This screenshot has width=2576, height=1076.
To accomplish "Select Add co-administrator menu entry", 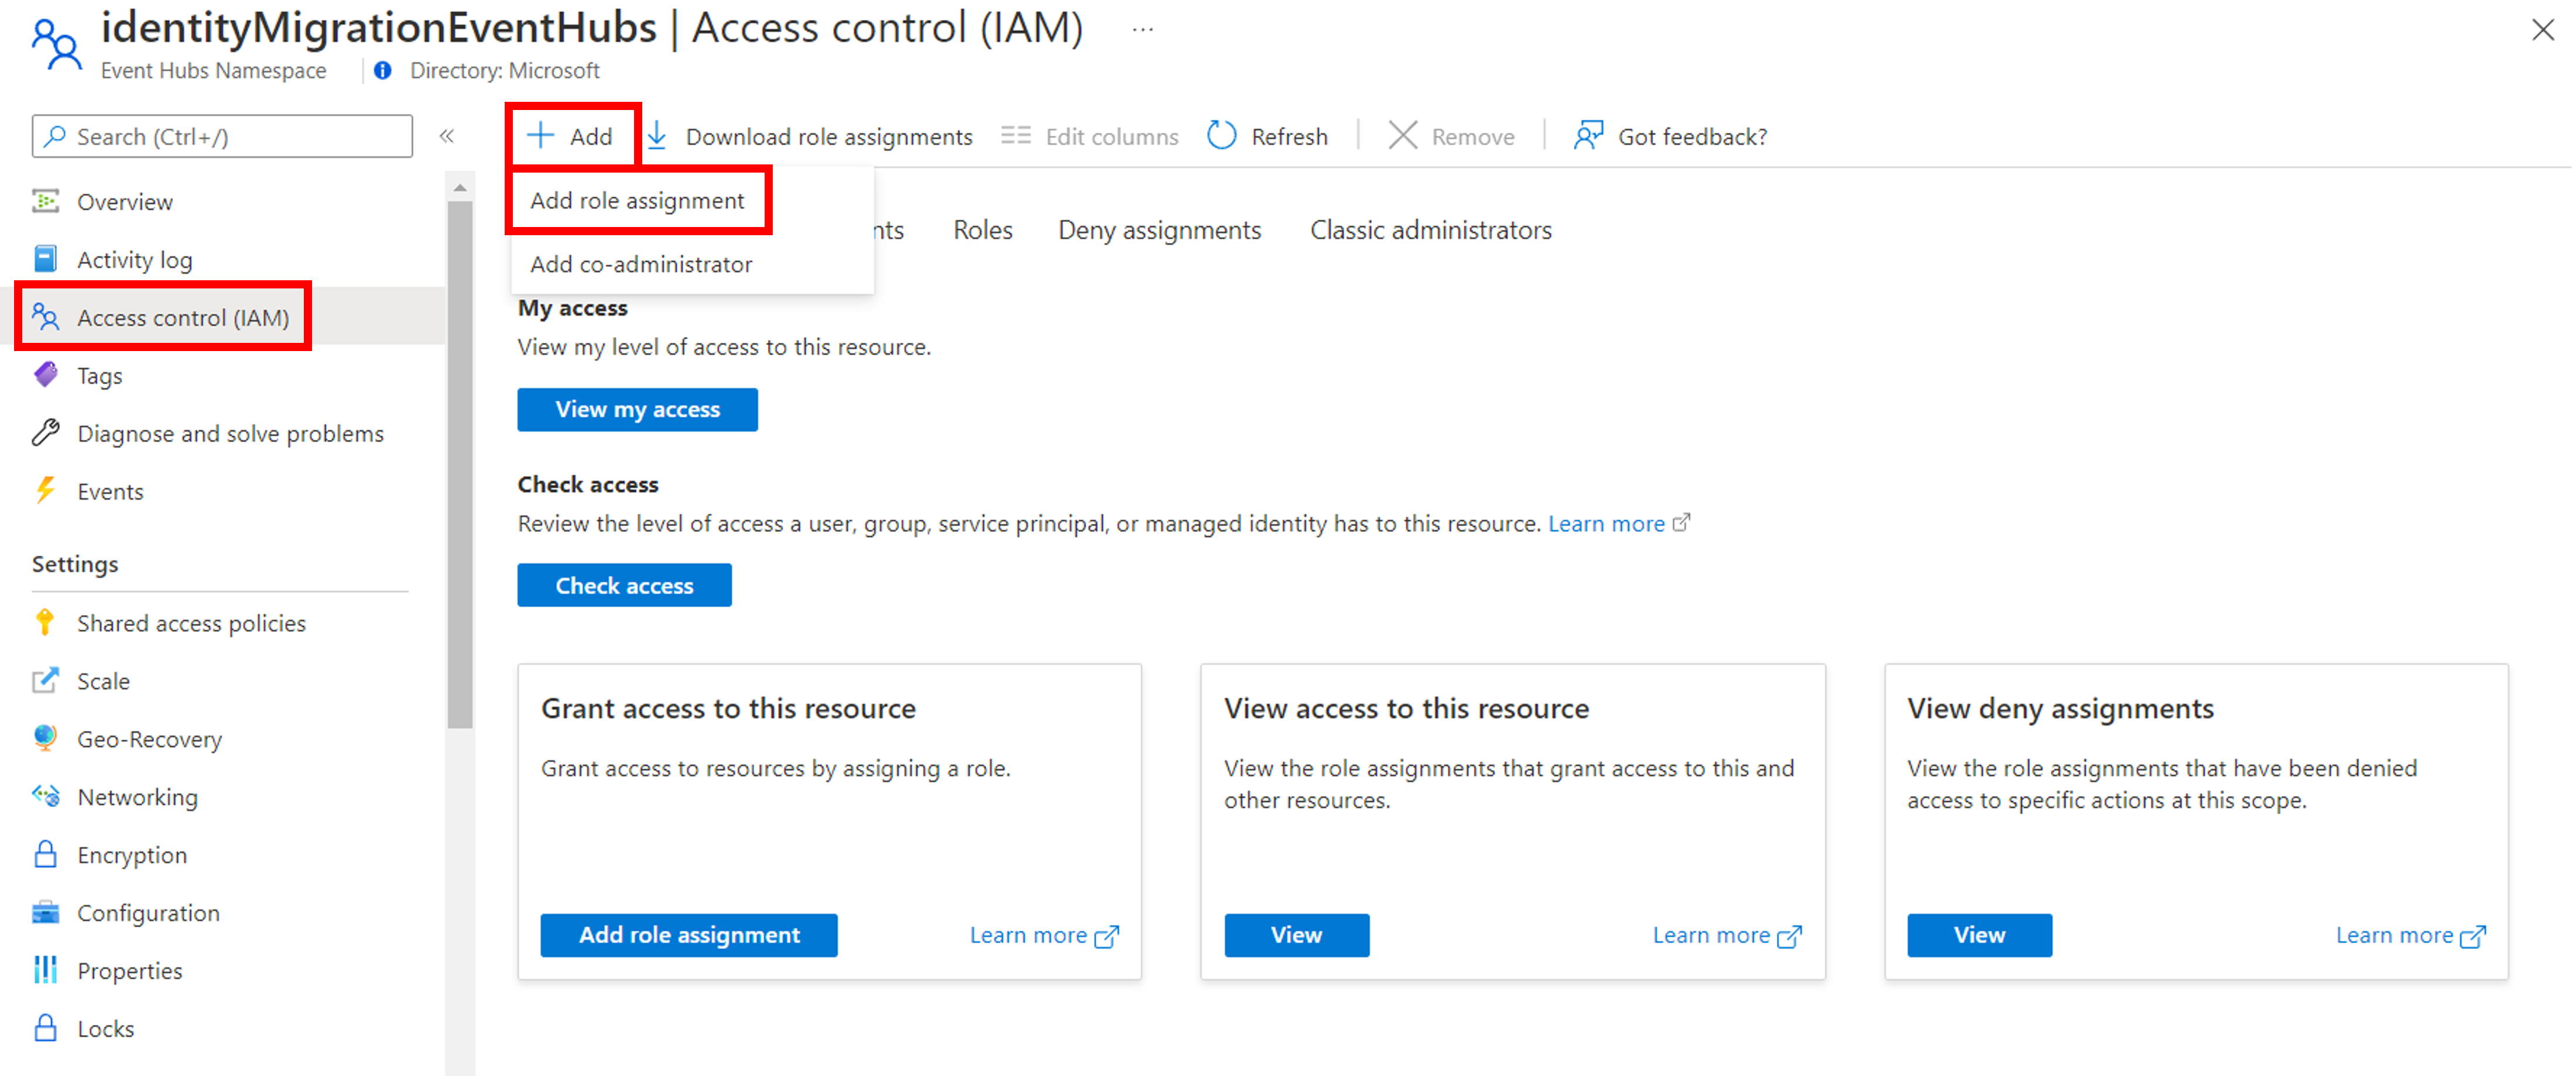I will [642, 264].
